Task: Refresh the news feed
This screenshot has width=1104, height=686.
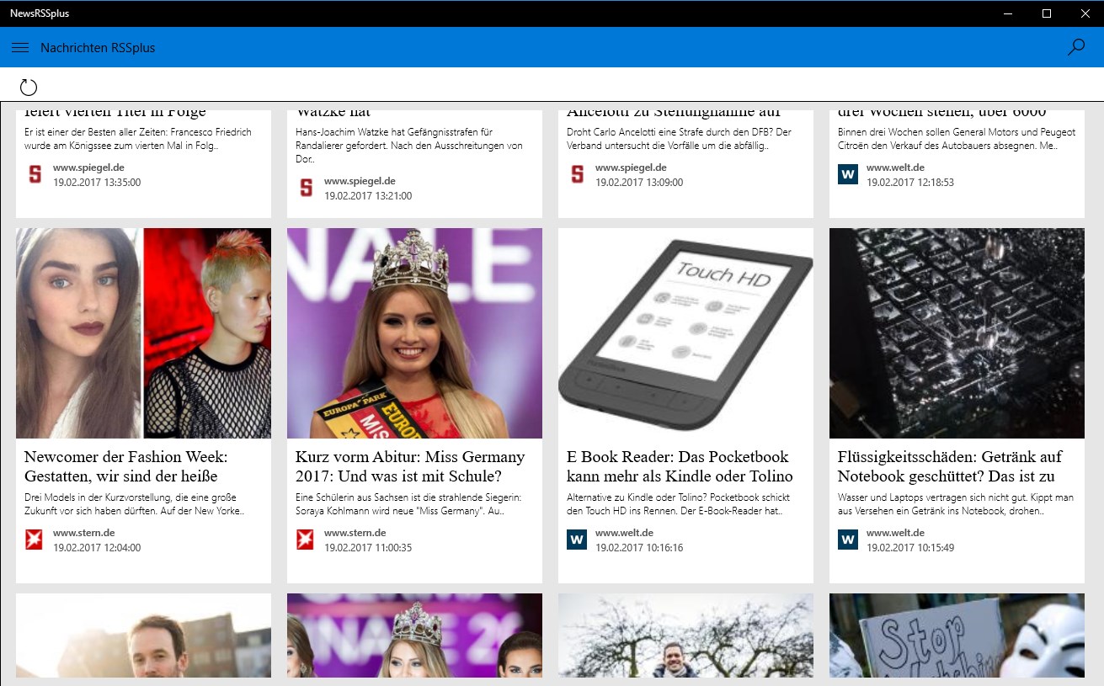Action: 29,87
